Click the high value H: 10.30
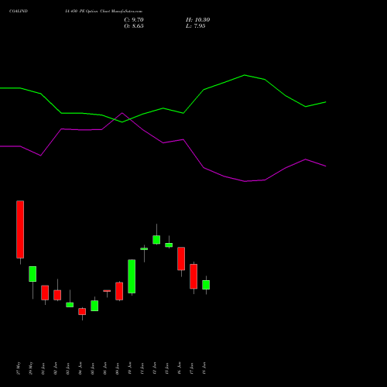The height and width of the screenshot is (387, 387). [x=198, y=20]
